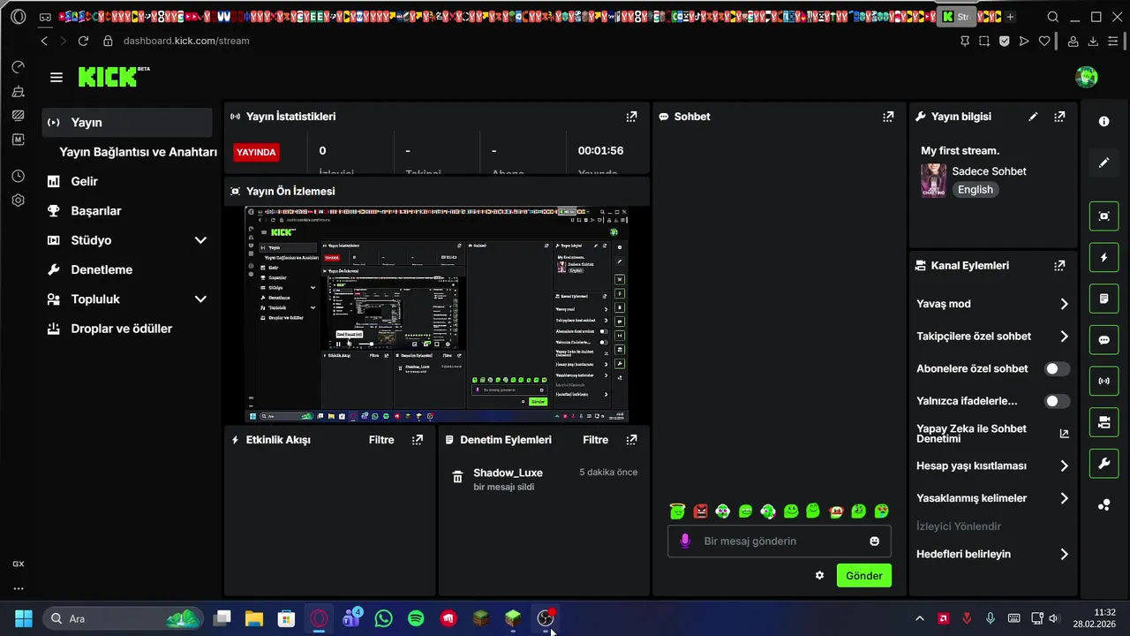Open the Windows Start menu
Screen dimensions: 1130x636
[23, 618]
